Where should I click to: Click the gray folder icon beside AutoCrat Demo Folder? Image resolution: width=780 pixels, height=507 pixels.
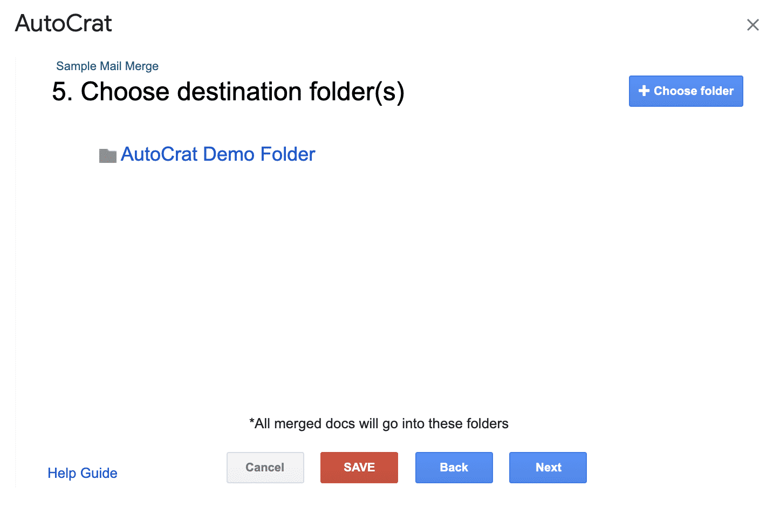tap(108, 156)
